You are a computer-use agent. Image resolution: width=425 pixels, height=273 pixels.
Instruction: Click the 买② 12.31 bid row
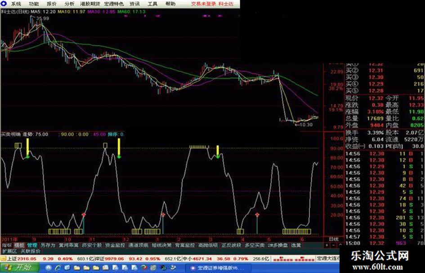click(385, 70)
